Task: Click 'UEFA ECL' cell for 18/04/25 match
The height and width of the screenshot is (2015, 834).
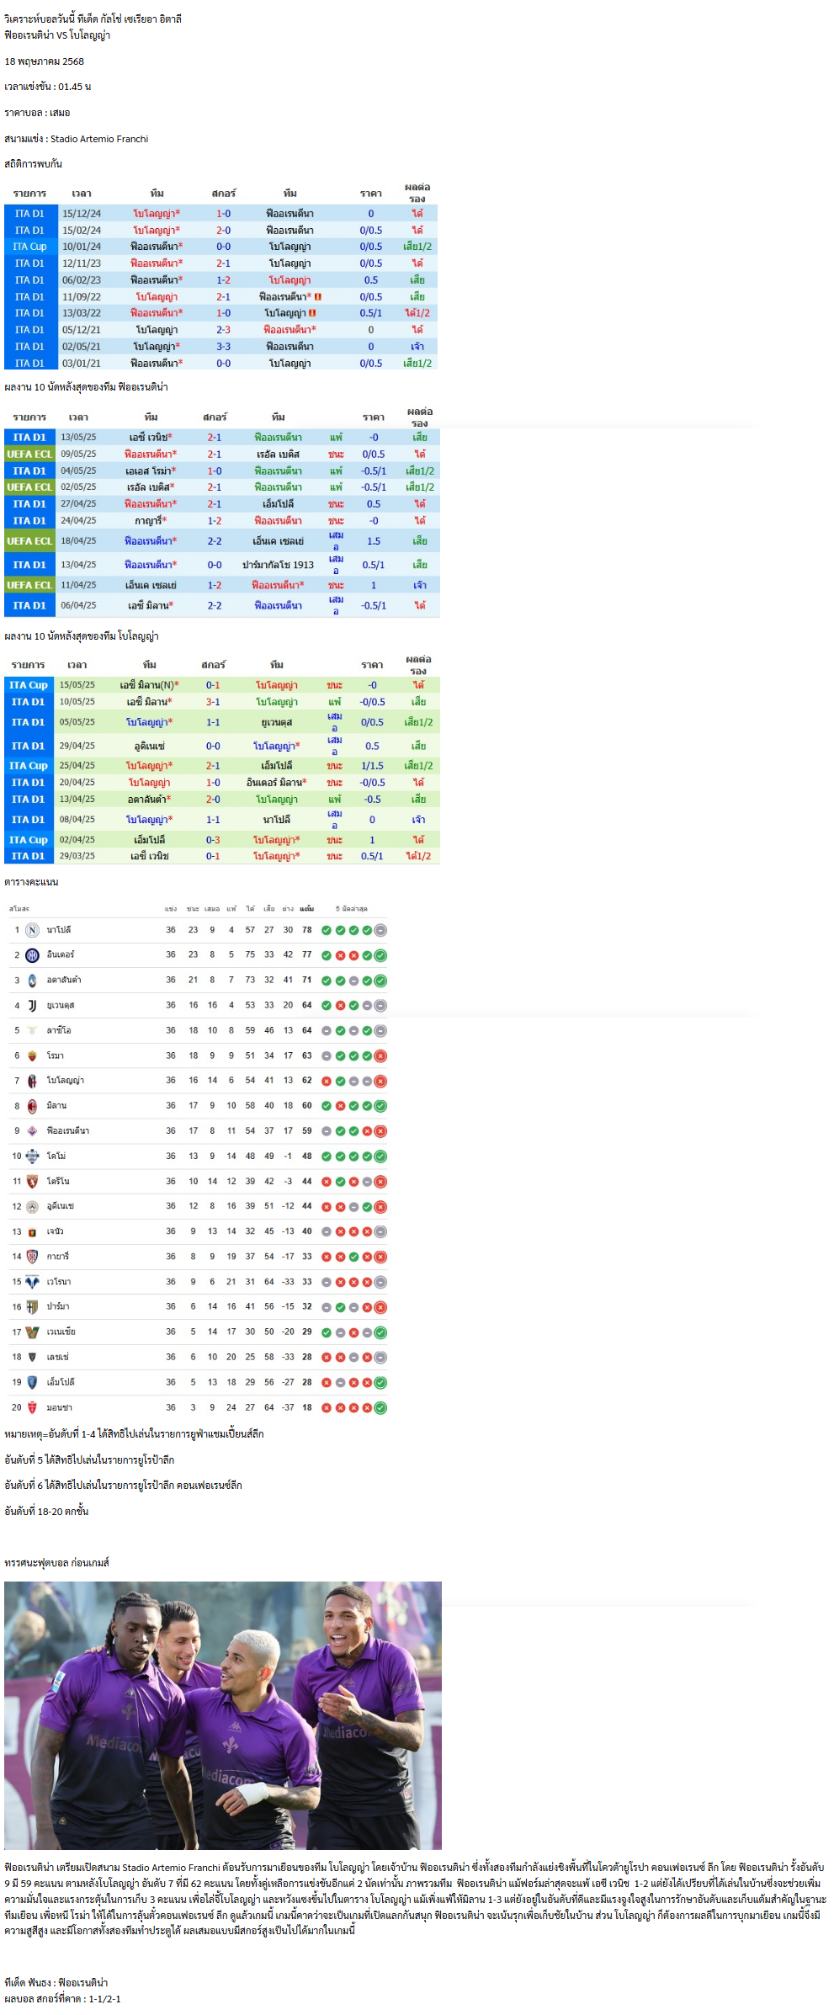Action: click(29, 541)
